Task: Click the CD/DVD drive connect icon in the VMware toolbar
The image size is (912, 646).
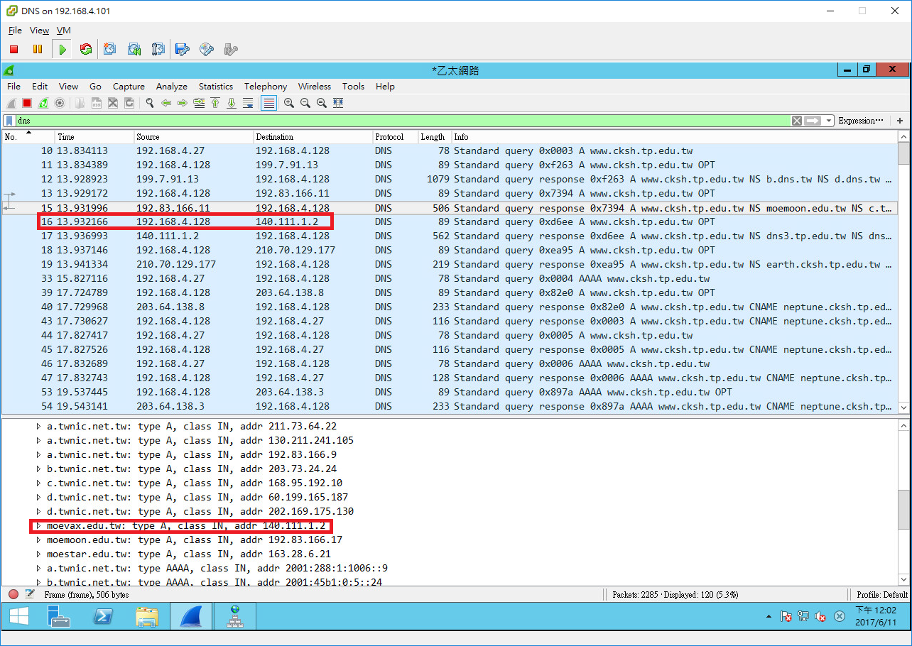Action: pos(207,49)
